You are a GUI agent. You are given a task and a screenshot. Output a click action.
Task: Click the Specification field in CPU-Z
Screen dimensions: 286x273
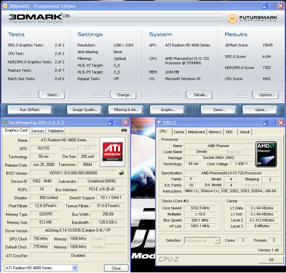click(231, 173)
